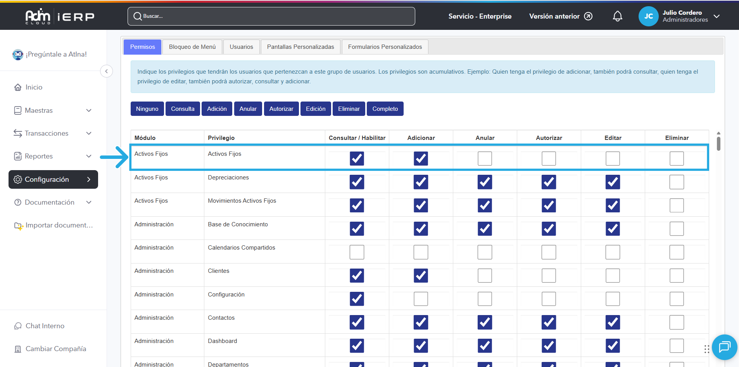Expand the Maestras menu chevron

coord(89,110)
